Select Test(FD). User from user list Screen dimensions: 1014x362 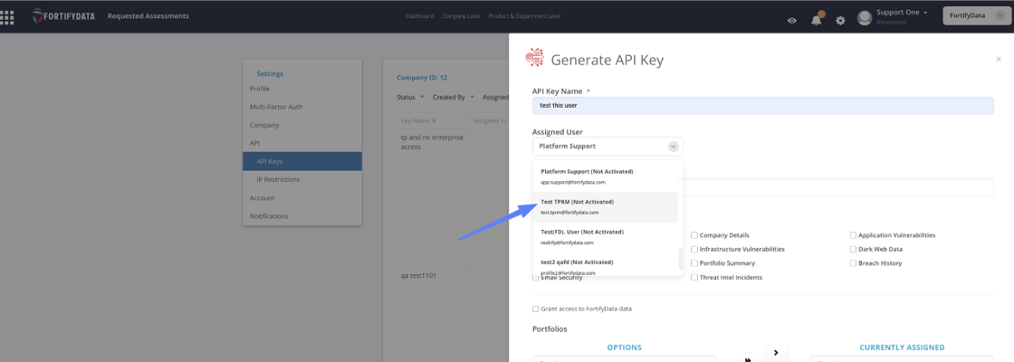606,236
